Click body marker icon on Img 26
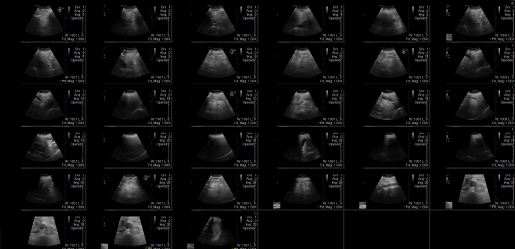This screenshot has width=515, height=249. pyautogui.click(x=147, y=177)
